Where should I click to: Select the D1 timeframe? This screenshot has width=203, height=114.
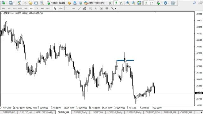(x=37, y=9)
